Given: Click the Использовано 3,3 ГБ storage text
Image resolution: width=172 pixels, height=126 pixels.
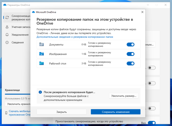Looking at the screenshot, I should point(17,98).
